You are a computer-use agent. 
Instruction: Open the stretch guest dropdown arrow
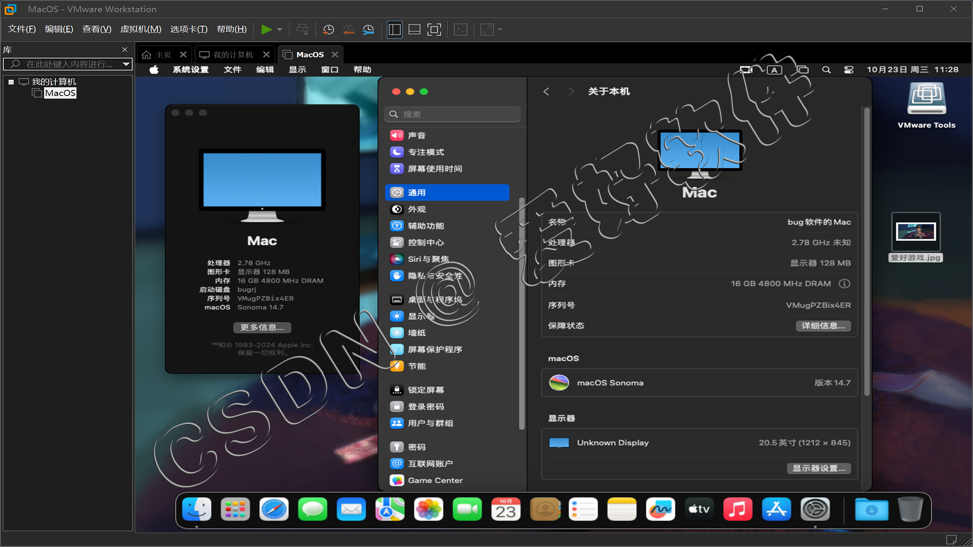click(x=500, y=29)
